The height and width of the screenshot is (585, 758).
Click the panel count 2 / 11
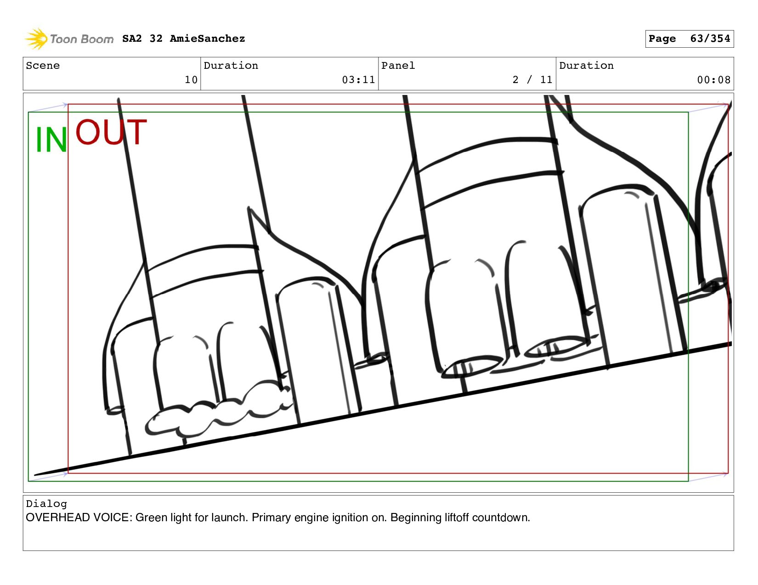[532, 80]
